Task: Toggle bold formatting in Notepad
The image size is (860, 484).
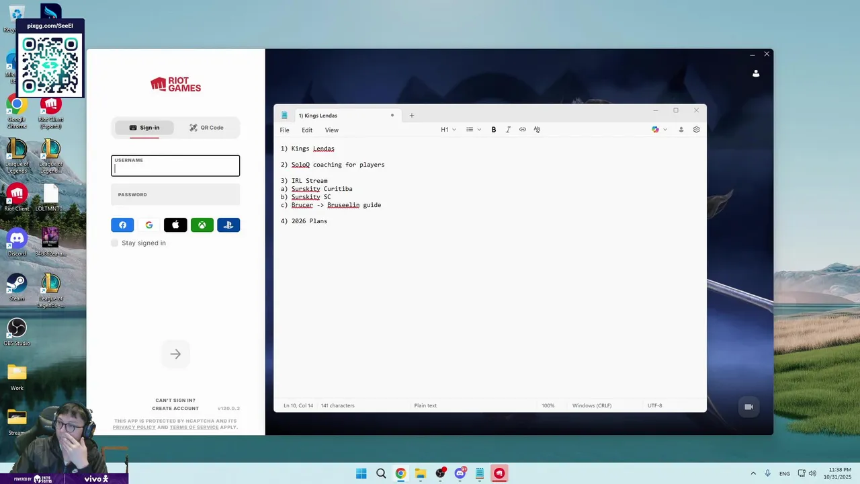Action: 493,130
